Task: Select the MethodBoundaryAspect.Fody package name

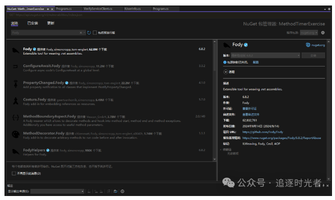Action: (49, 116)
